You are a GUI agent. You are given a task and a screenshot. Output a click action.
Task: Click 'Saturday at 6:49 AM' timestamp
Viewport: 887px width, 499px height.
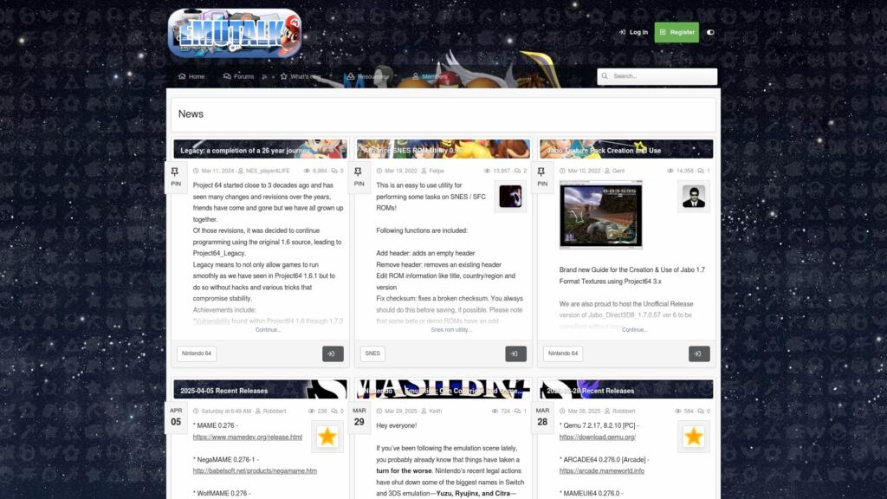[226, 412]
